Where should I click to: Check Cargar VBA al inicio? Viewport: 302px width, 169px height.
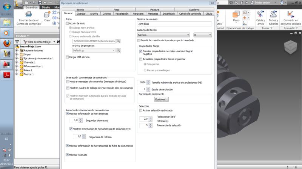(67, 57)
